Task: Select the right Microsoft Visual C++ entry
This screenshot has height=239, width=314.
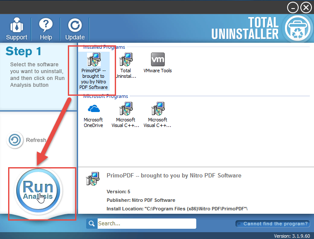Action: (x=157, y=115)
